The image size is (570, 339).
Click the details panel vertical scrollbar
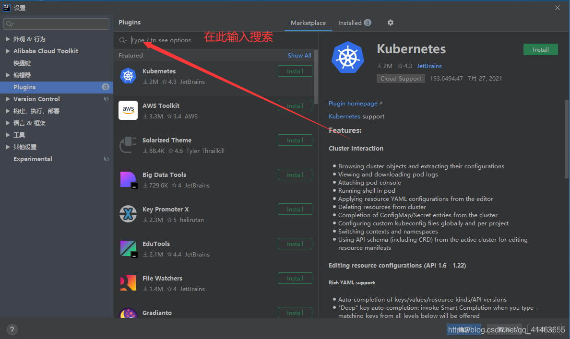pyautogui.click(x=566, y=139)
